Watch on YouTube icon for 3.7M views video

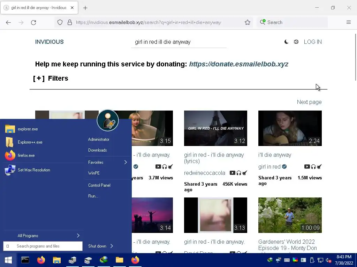158,167
